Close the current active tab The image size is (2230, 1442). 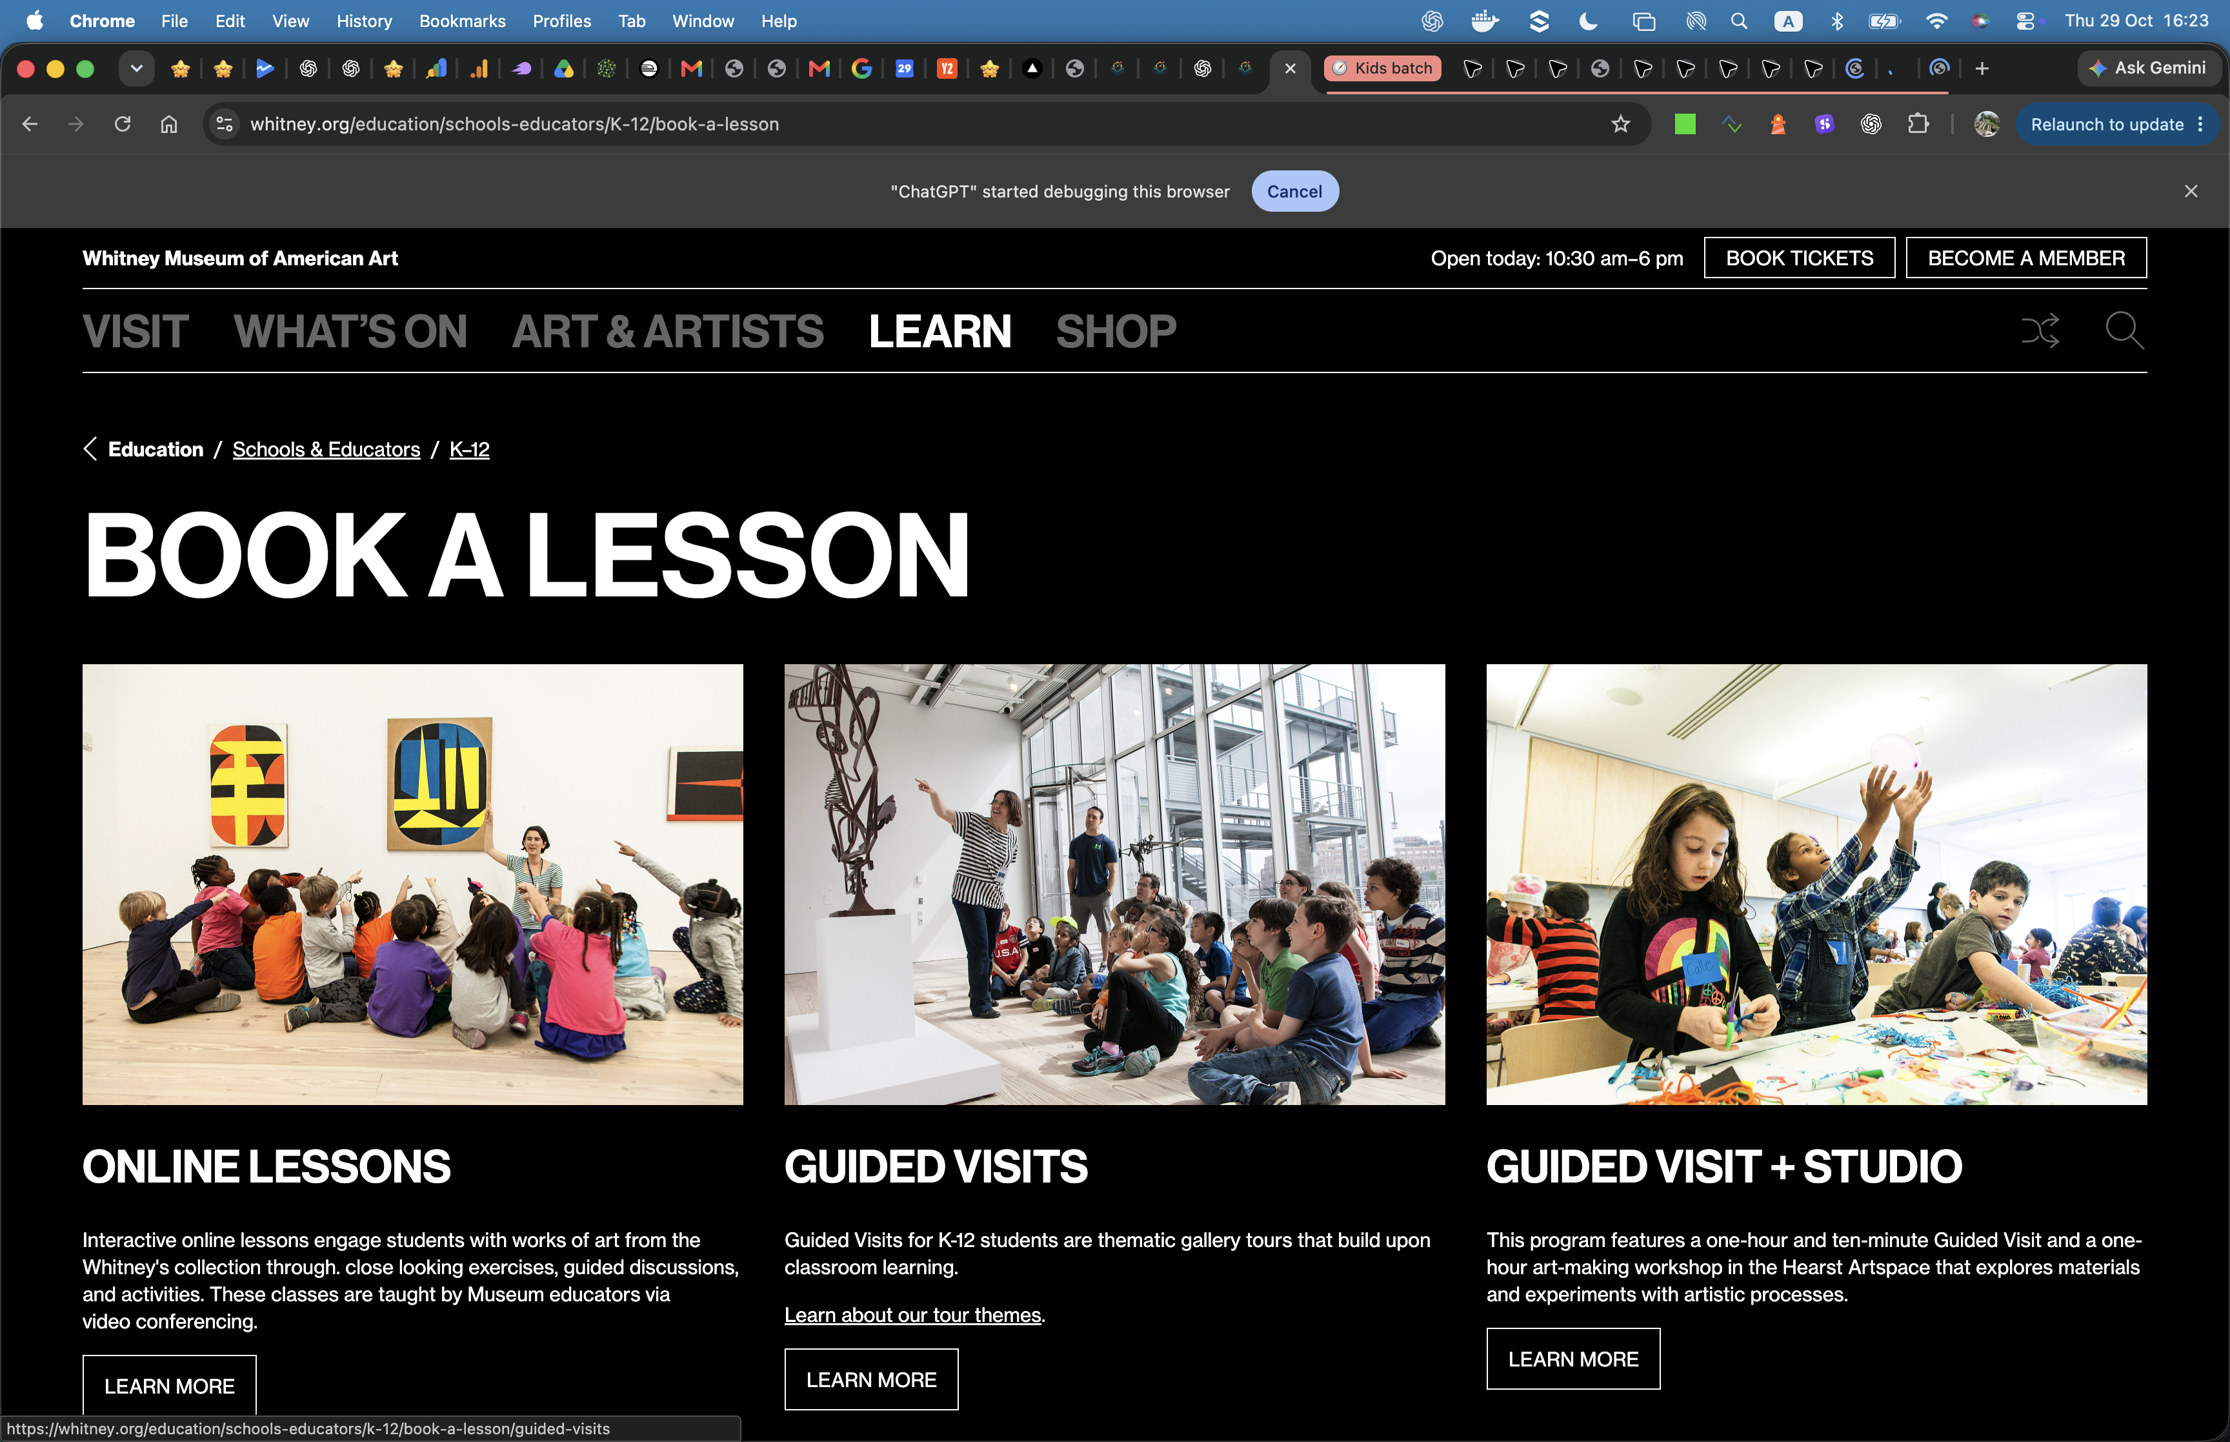(1291, 68)
